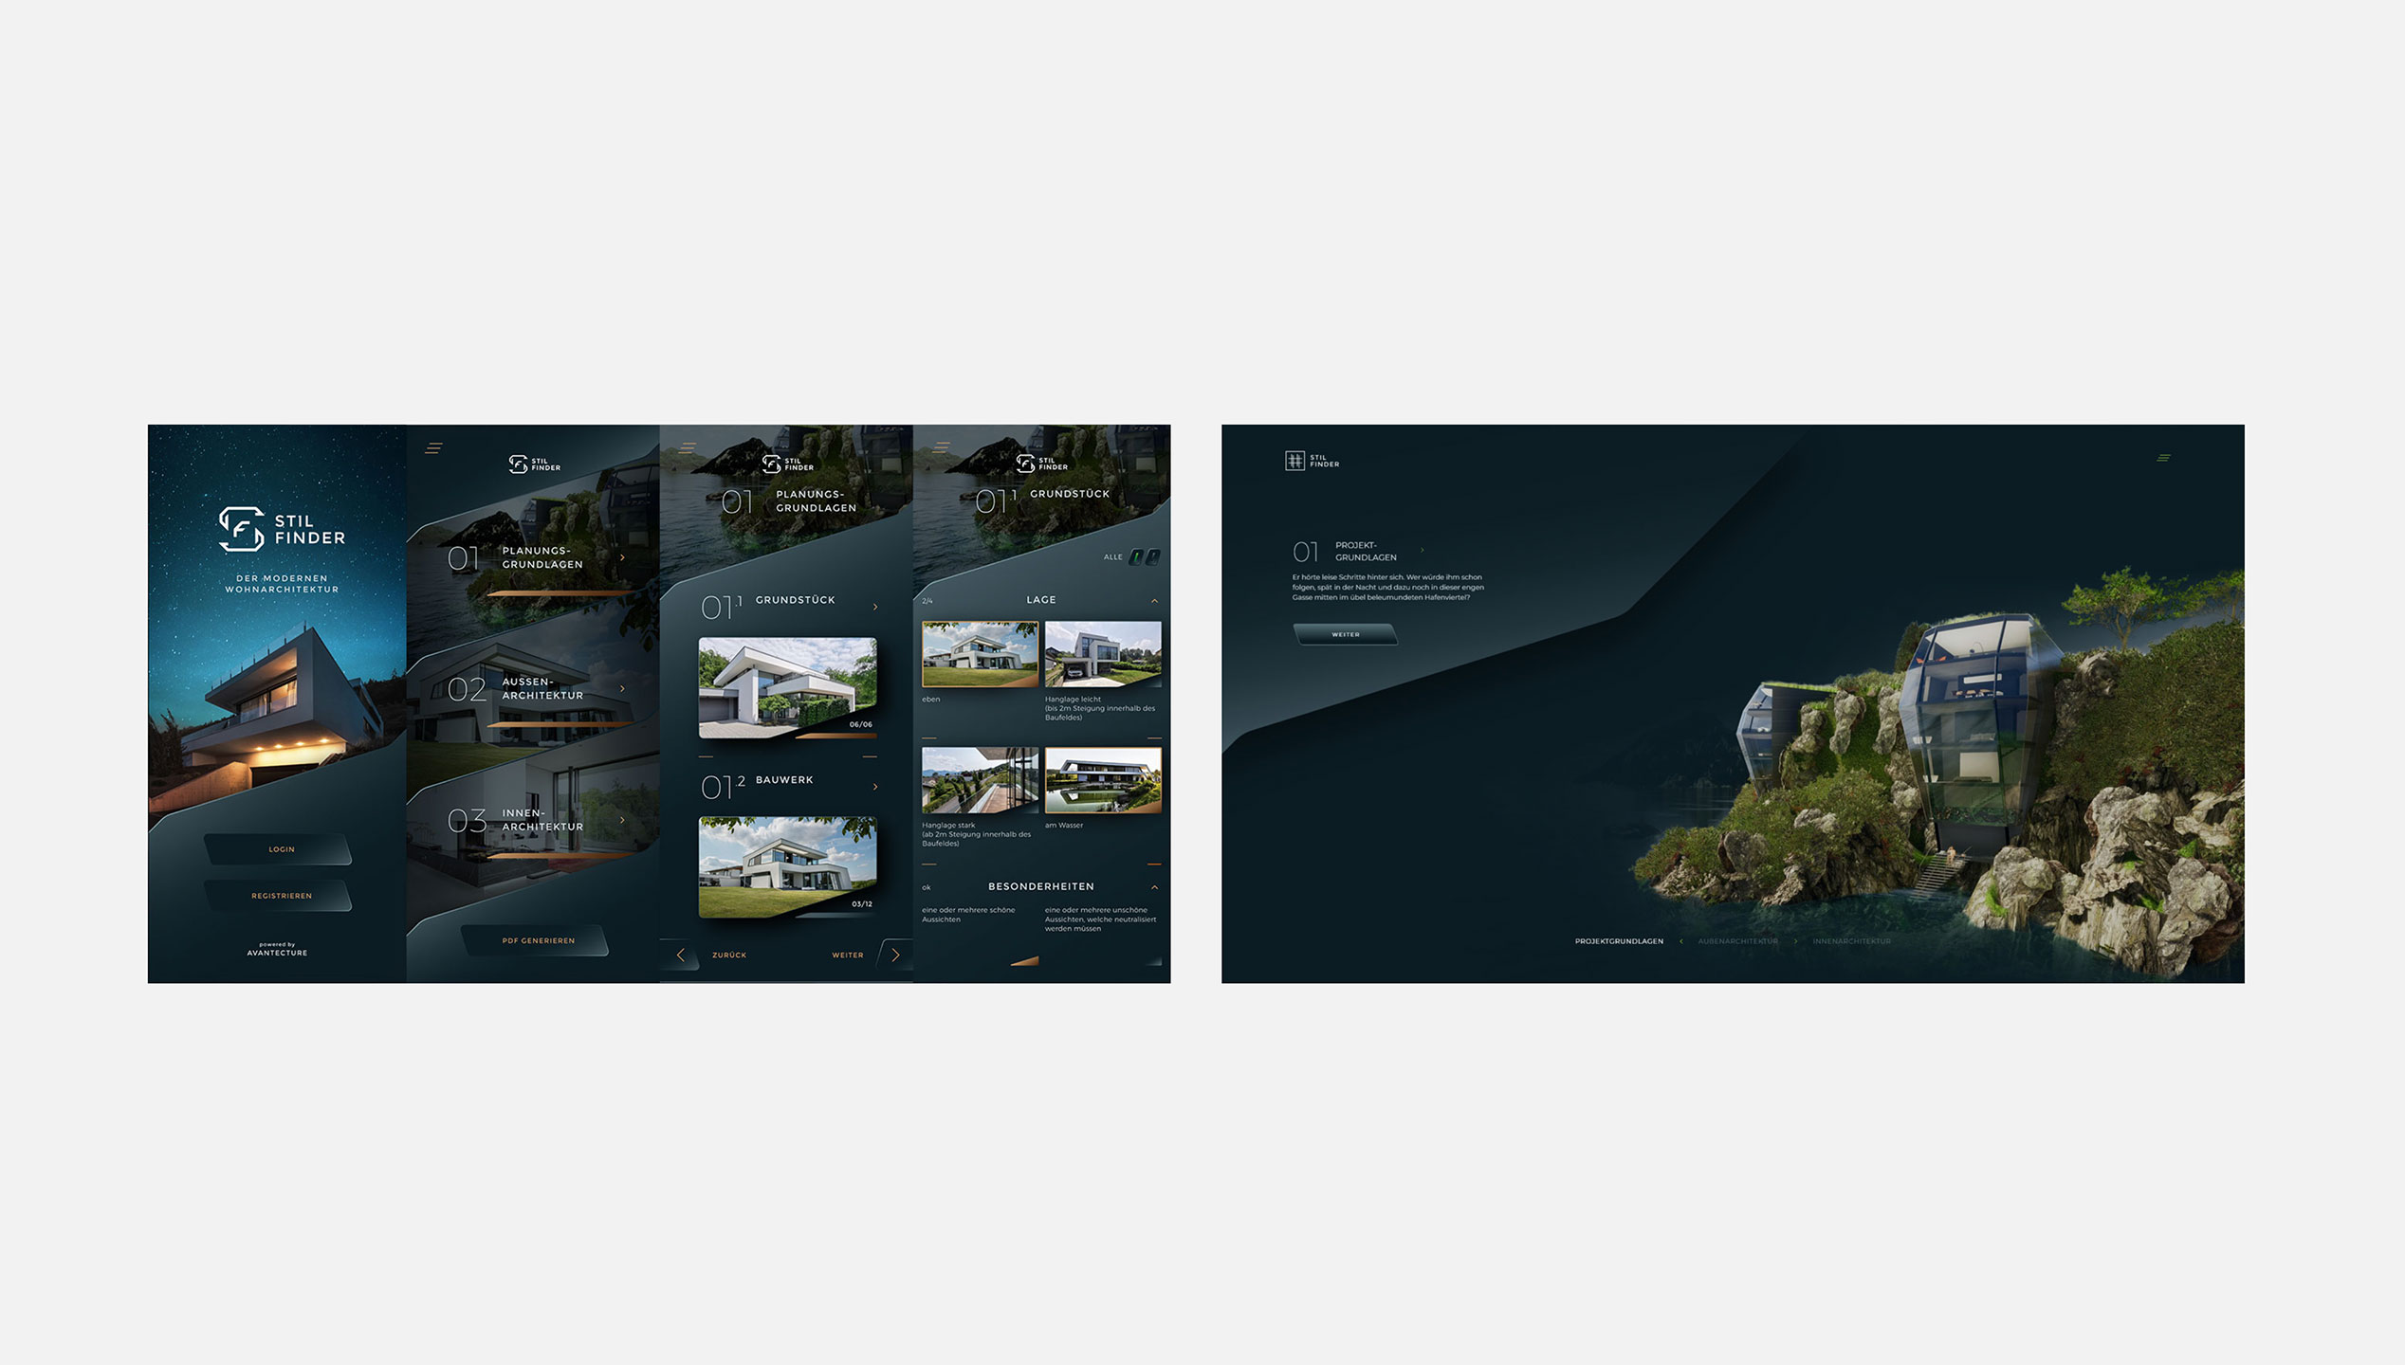Viewport: 2405px width, 1365px height.
Task: Expand the 01 Planungsgrundlagen row chevron
Action: 622,557
